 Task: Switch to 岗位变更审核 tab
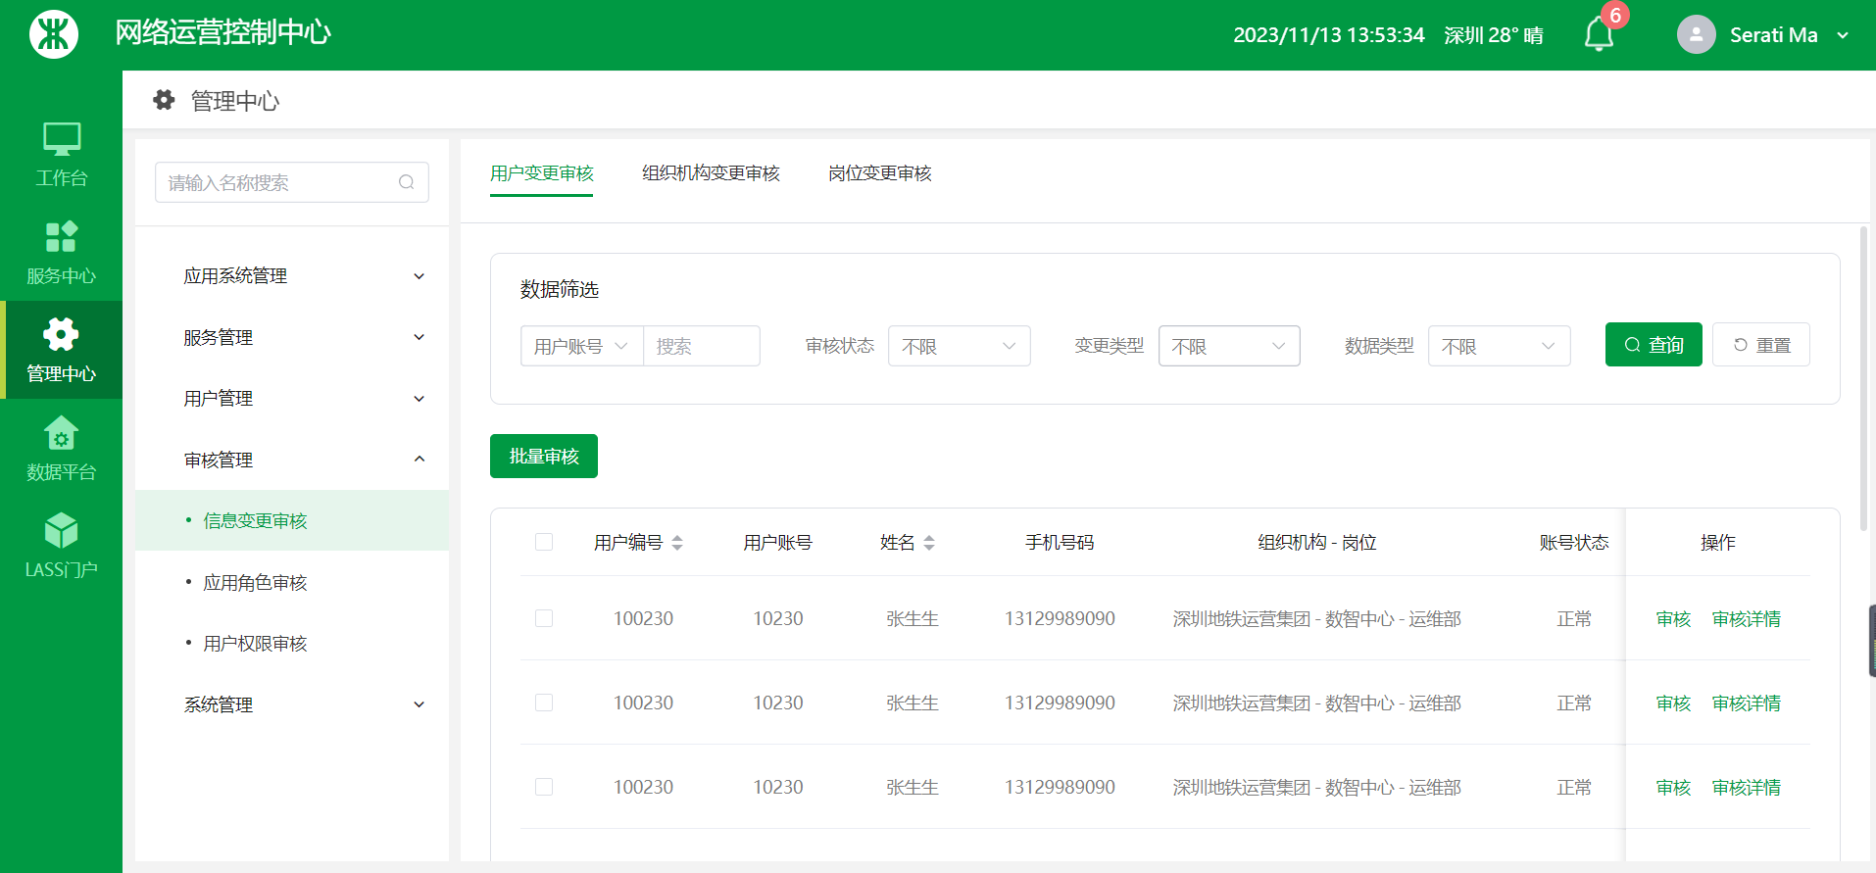point(879,173)
